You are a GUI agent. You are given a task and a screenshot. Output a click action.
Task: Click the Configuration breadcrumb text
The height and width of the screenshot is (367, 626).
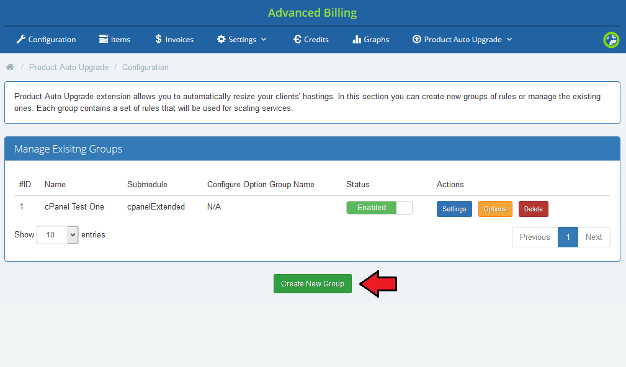145,67
